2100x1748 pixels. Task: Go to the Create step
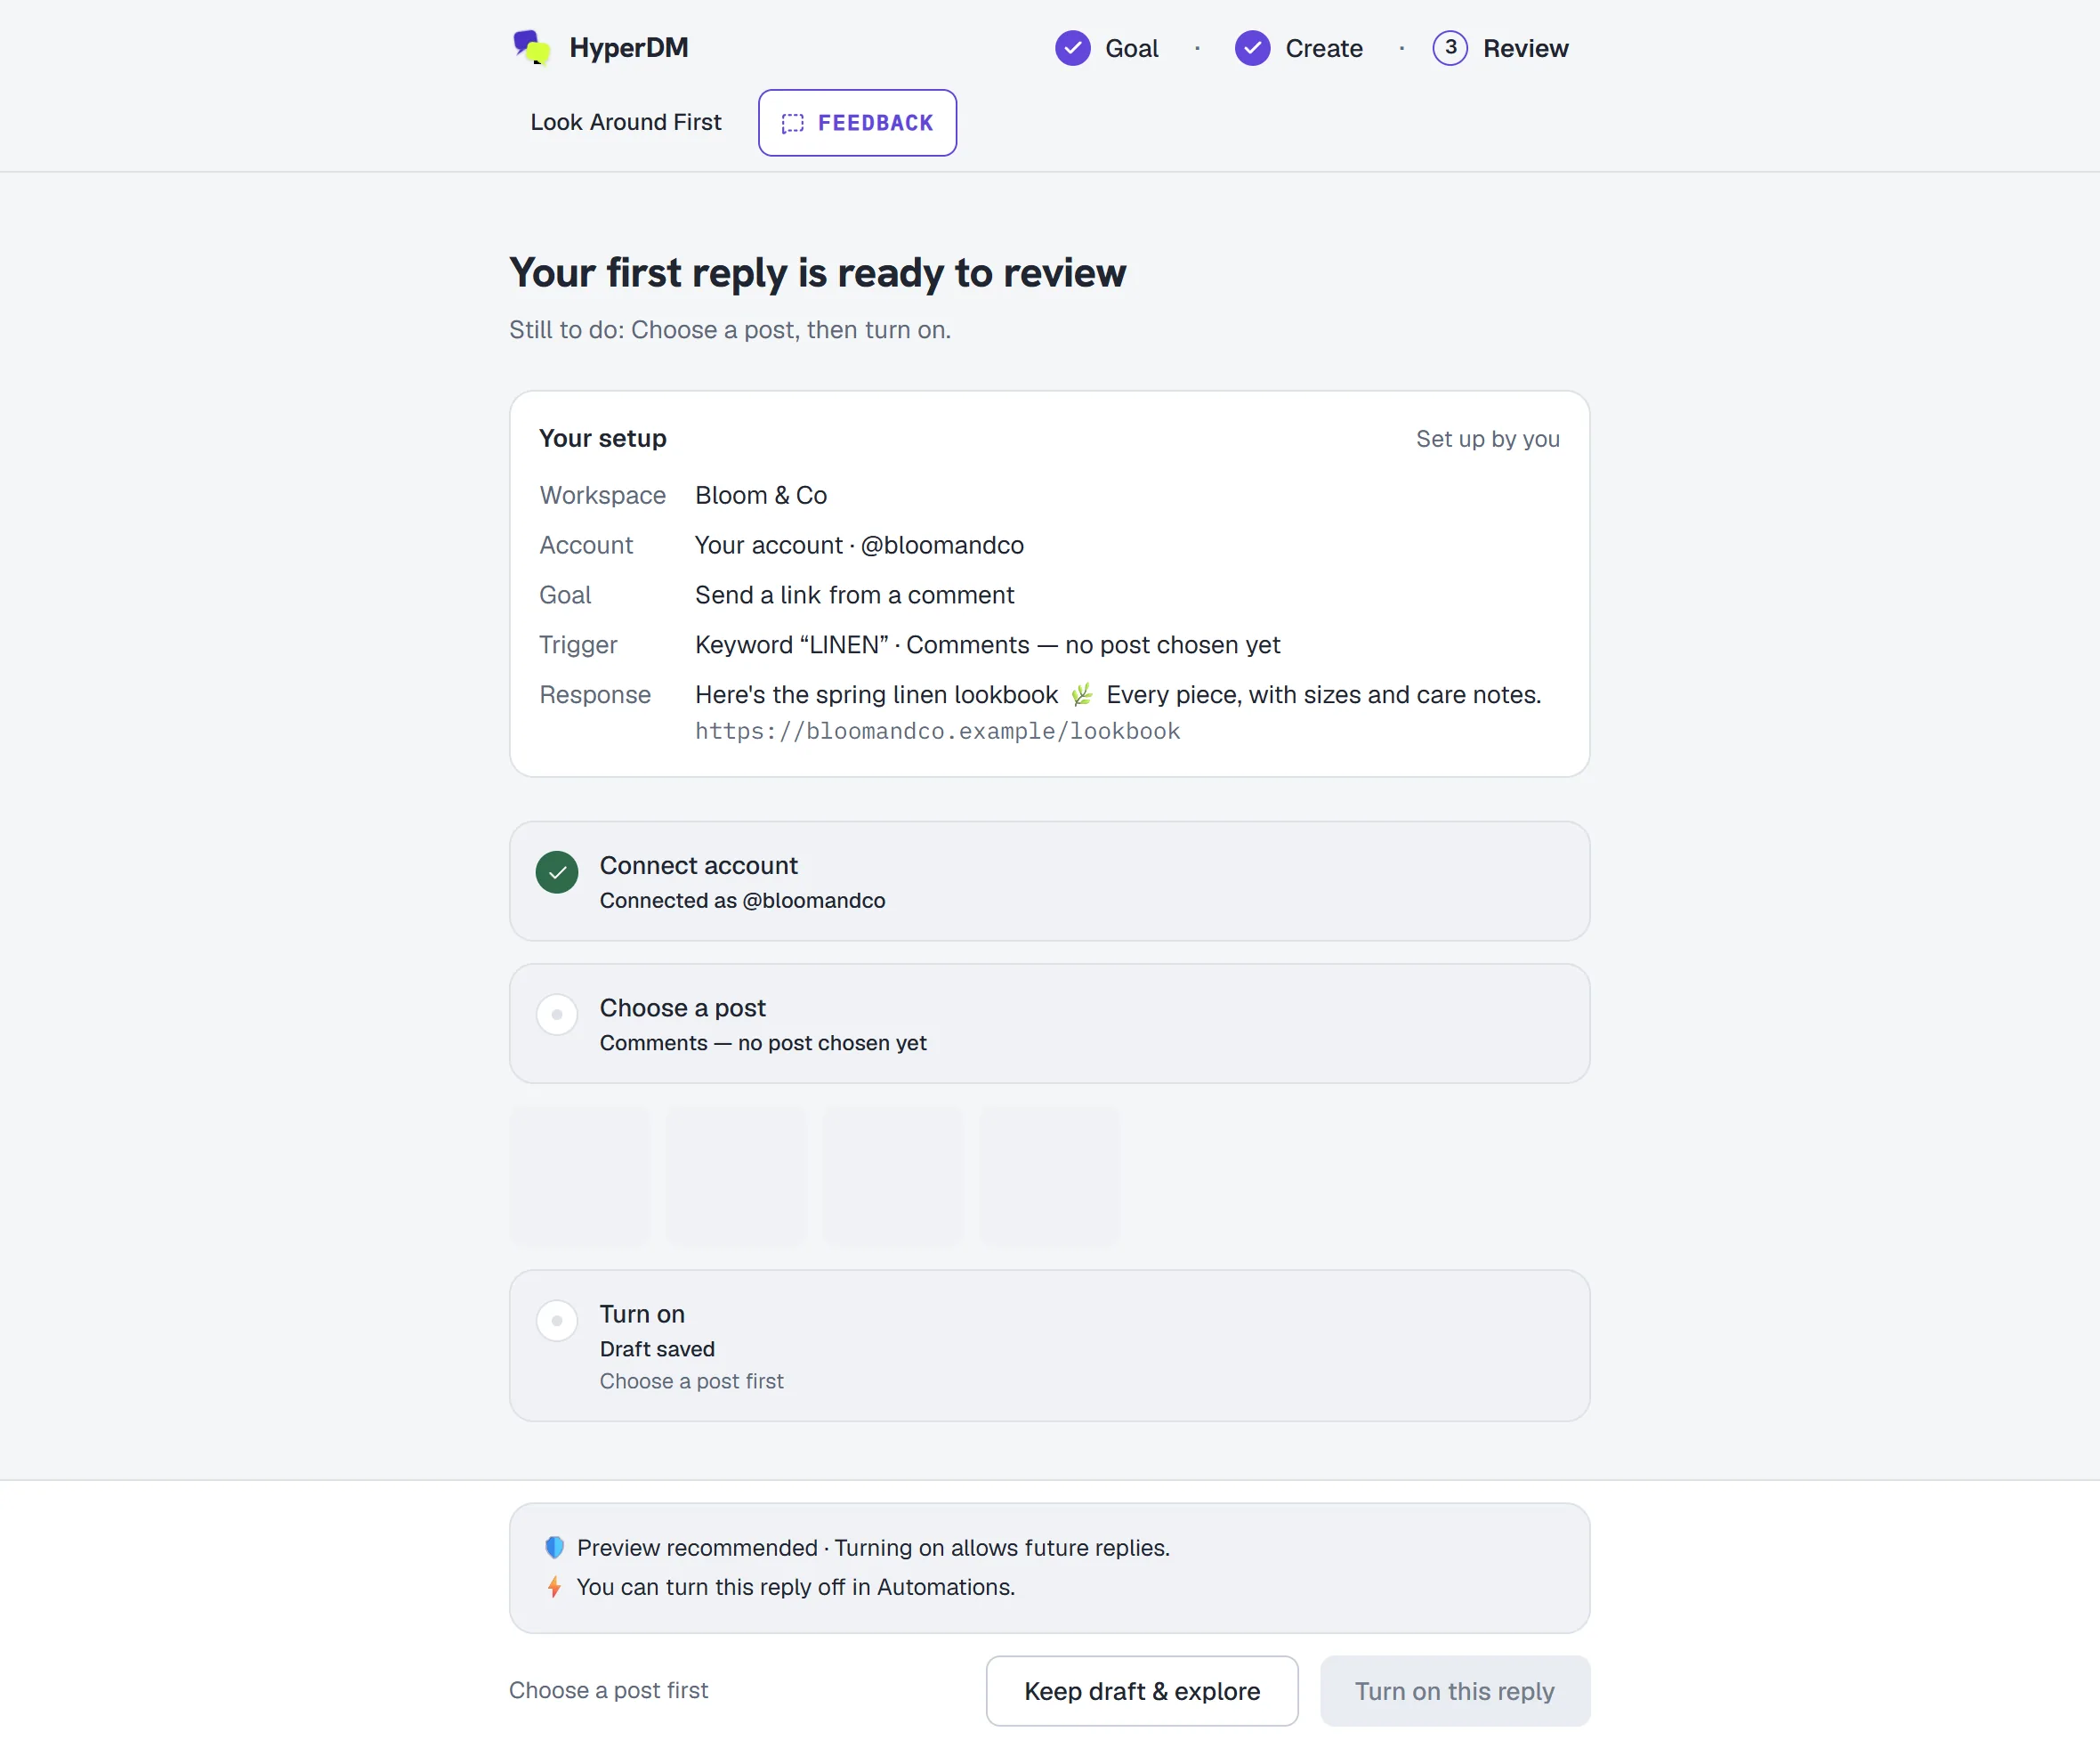(x=1298, y=48)
